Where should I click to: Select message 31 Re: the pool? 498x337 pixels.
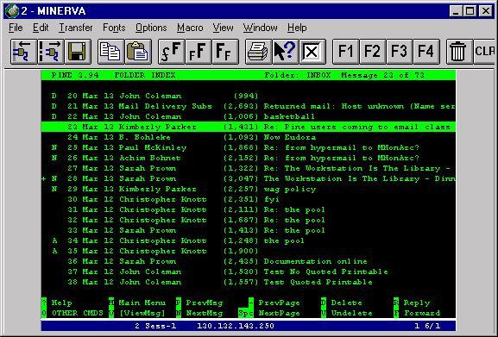click(x=249, y=210)
